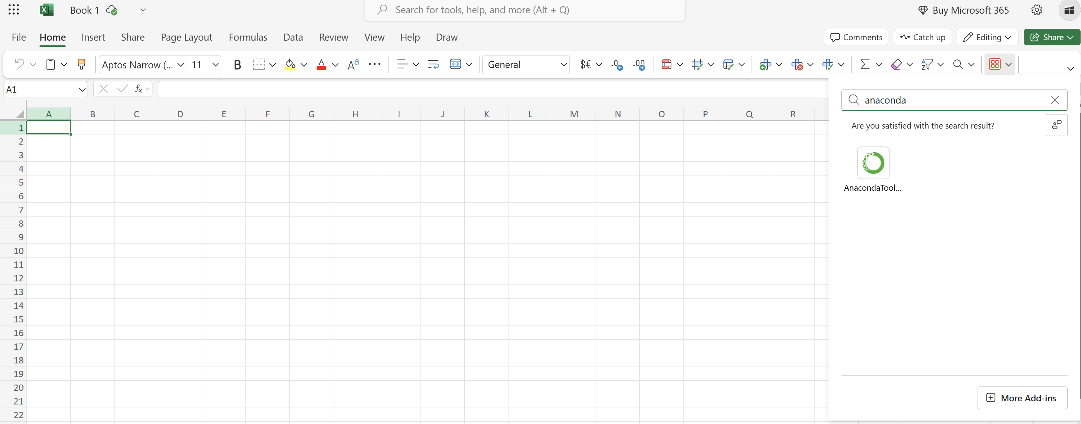The image size is (1081, 424).
Task: Clear the anaconda add-in search
Action: (x=1054, y=100)
